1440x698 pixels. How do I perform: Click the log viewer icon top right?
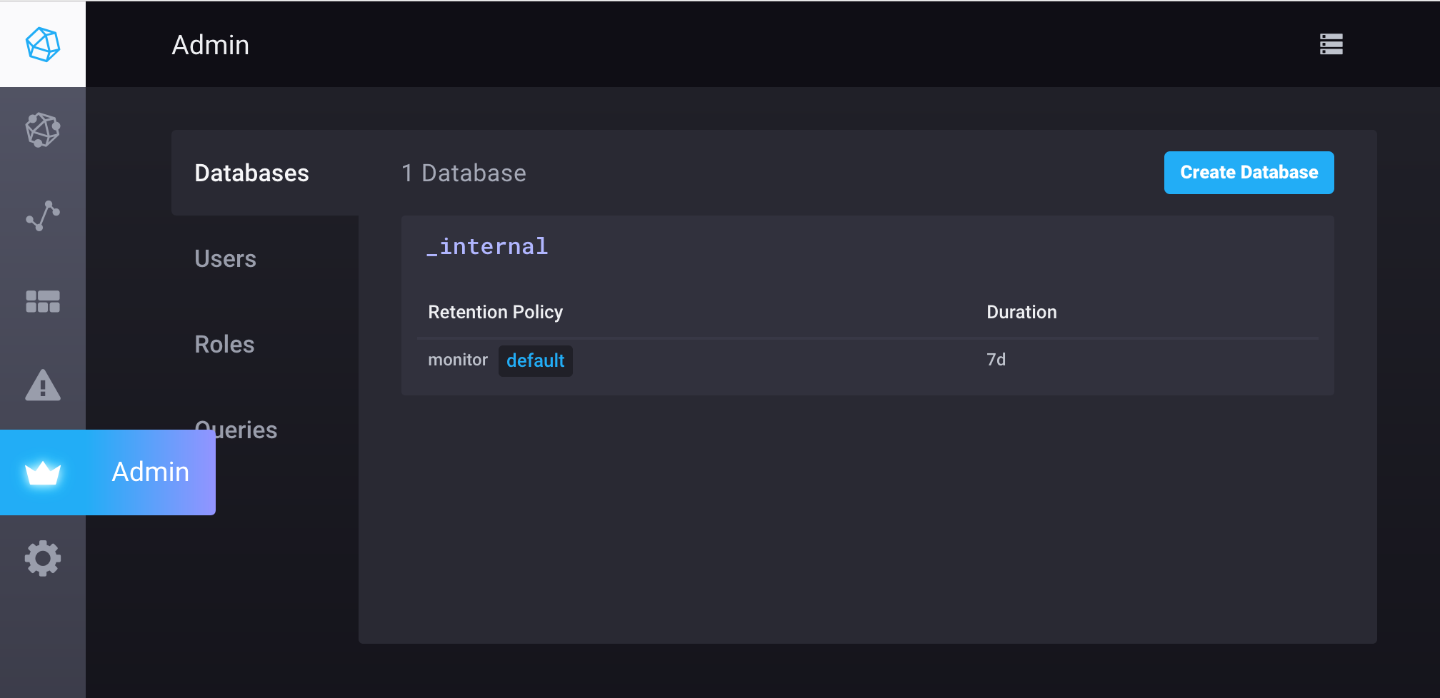click(x=1330, y=44)
